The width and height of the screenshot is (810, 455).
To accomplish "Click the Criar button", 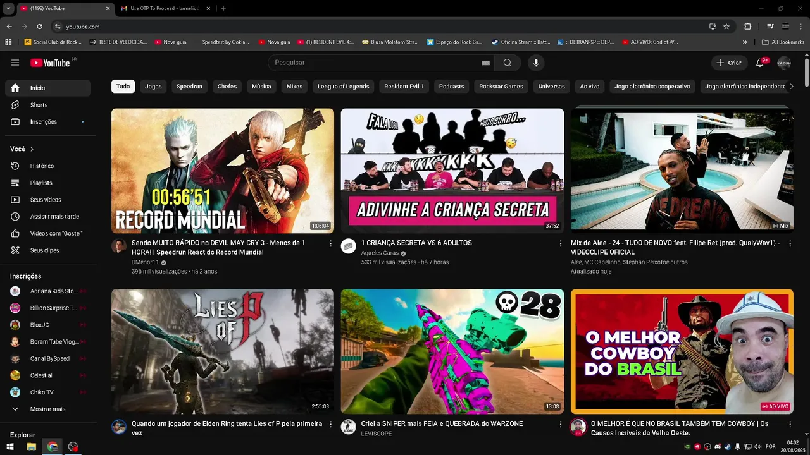I will [728, 63].
